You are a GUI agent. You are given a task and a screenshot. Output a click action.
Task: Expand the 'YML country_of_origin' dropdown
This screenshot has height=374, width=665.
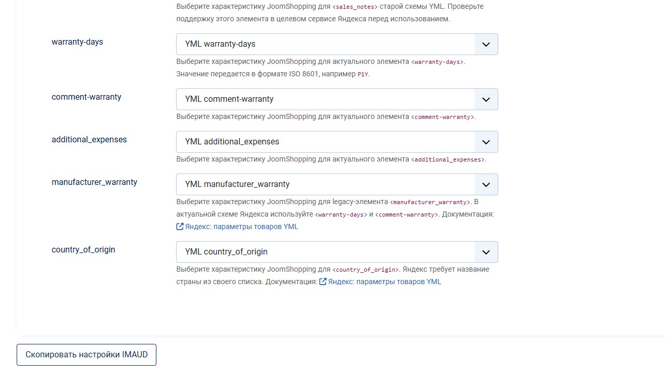(x=337, y=252)
